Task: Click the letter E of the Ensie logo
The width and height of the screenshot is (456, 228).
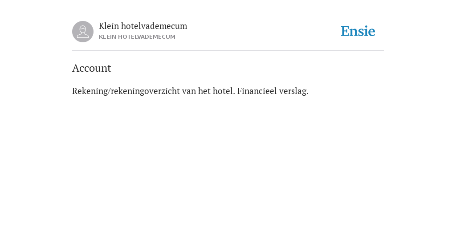Action: (x=345, y=31)
